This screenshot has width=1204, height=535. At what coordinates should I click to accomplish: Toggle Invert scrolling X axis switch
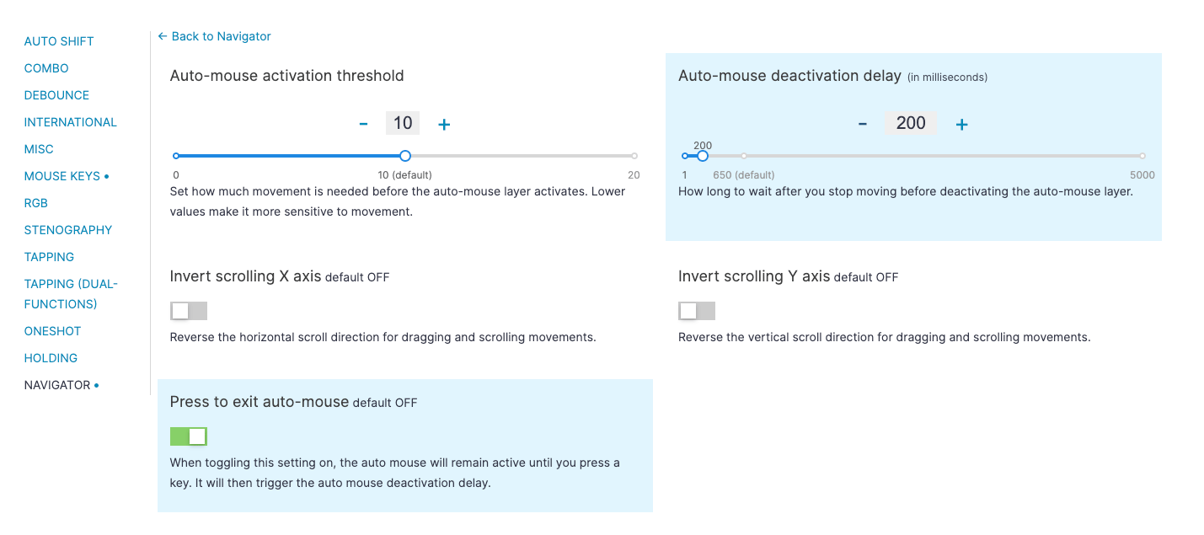coord(189,311)
